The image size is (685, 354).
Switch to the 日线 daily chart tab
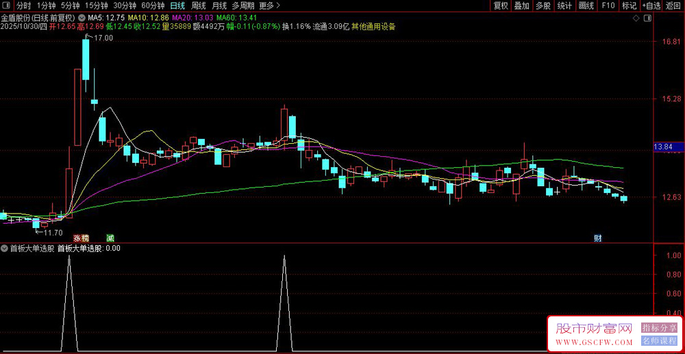click(177, 5)
